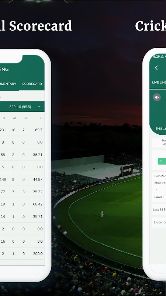Click the SR column header
The image size is (166, 296).
(41, 118)
